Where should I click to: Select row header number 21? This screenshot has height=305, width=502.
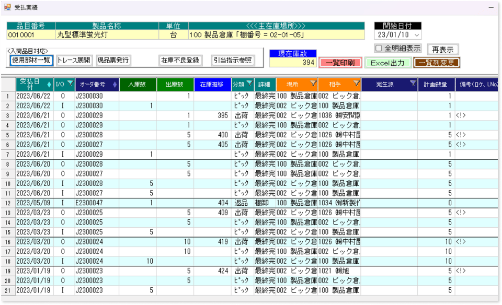coord(8,290)
